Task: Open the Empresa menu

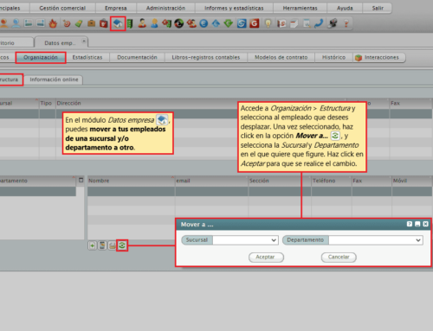Action: (116, 8)
